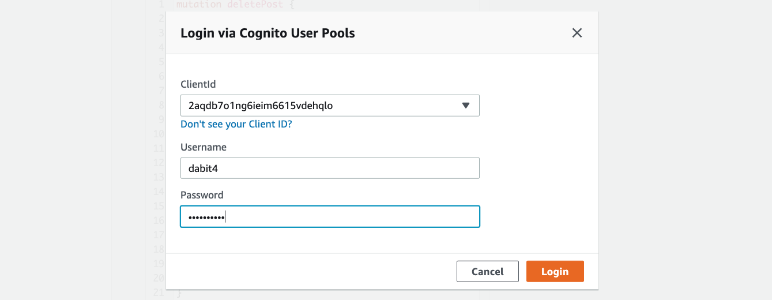Click the Password field label
Viewport: 772px width, 300px height.
(x=202, y=195)
